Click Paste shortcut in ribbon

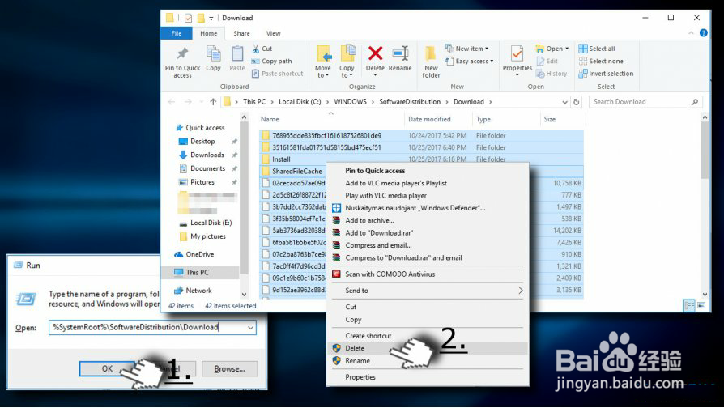click(278, 74)
